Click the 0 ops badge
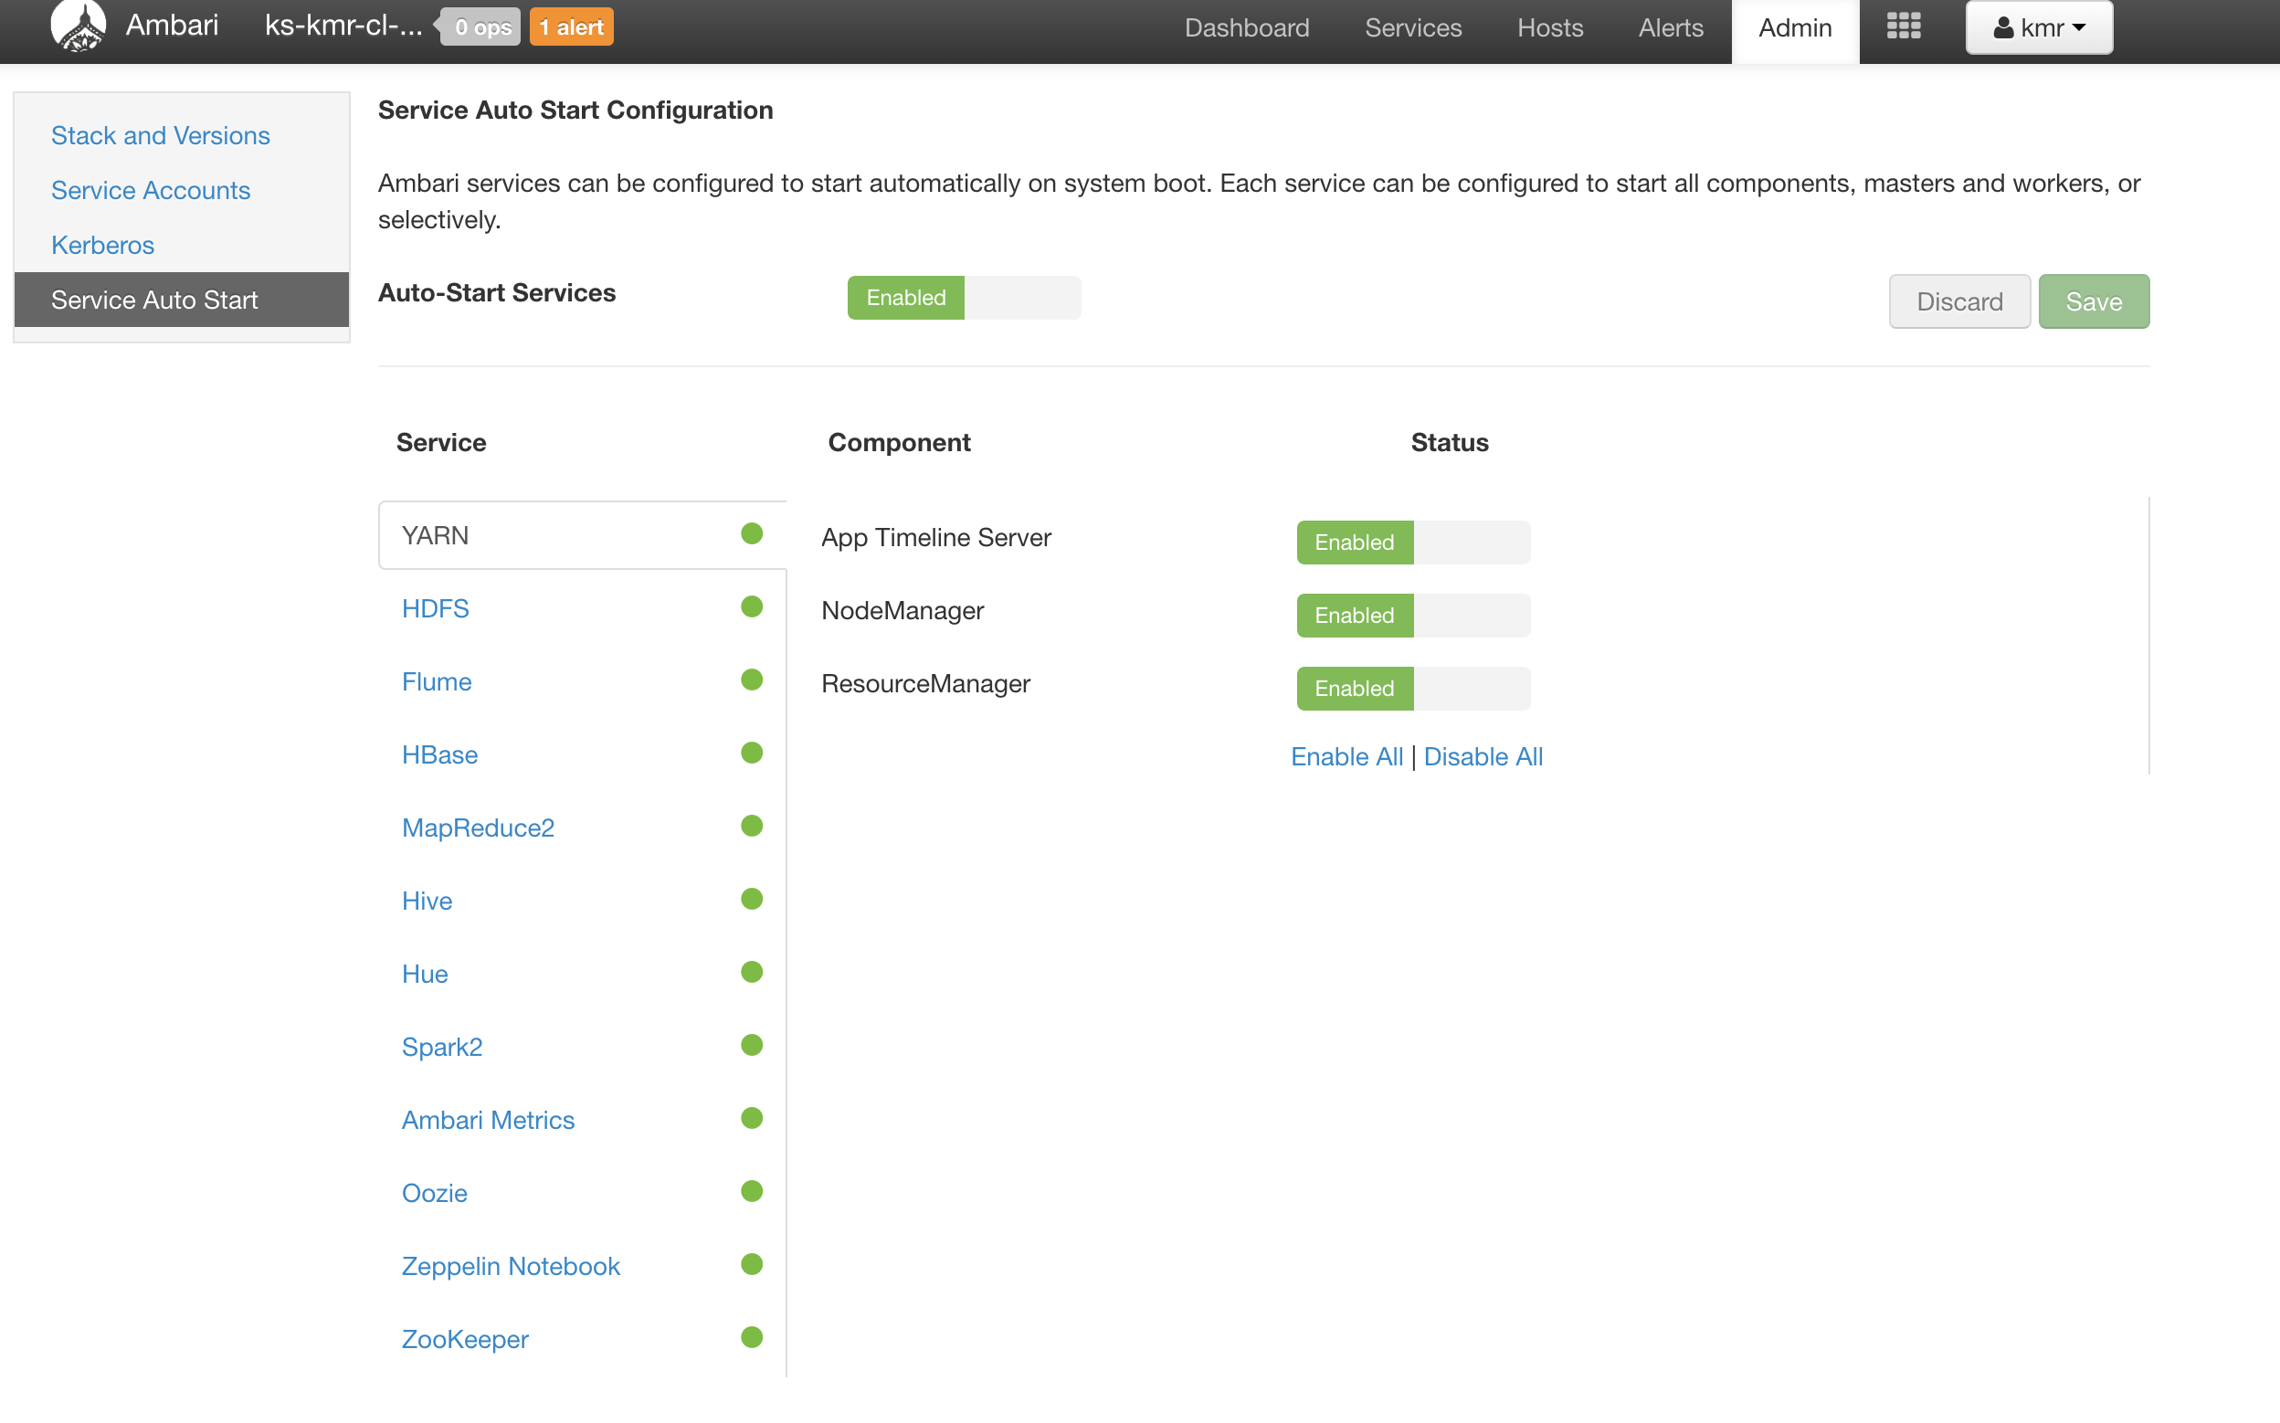Viewport: 2280px width, 1423px height. tap(480, 26)
